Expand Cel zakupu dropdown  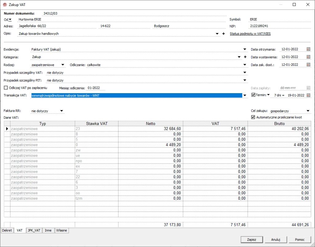(x=308, y=111)
